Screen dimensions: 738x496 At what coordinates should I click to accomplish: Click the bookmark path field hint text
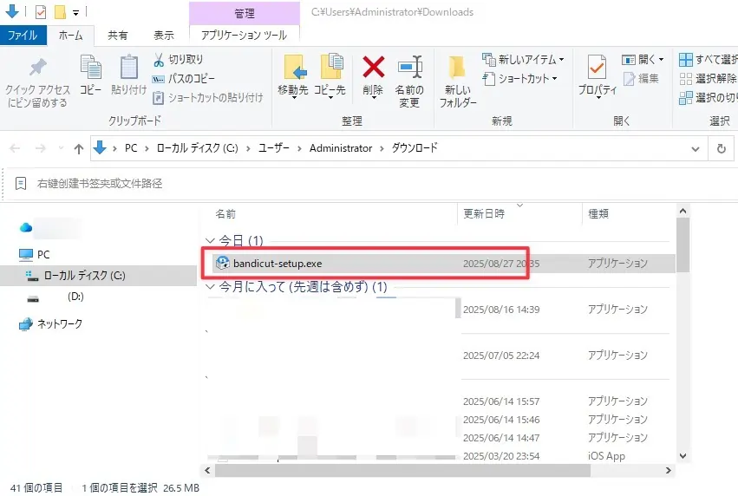(100, 184)
